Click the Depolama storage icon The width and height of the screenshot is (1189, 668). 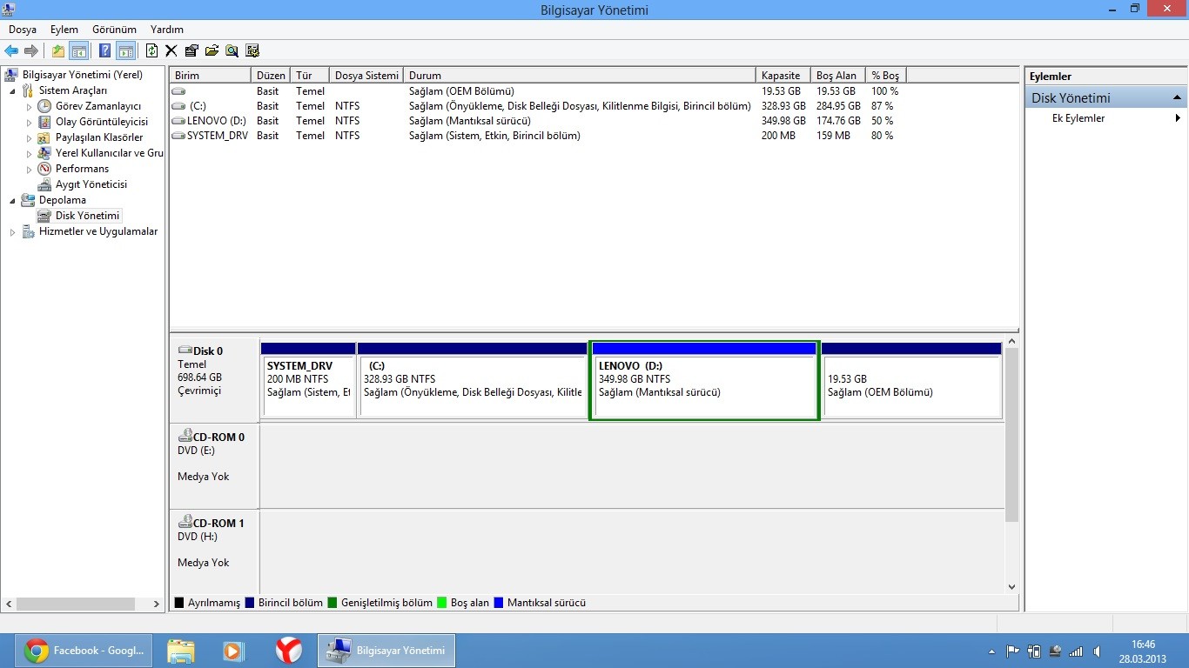[28, 200]
